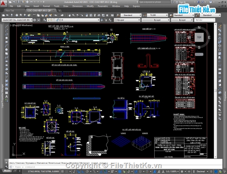Viewport: 227px width, 174px height.
Task: Click the Dimension Style icon
Action: tap(144, 15)
